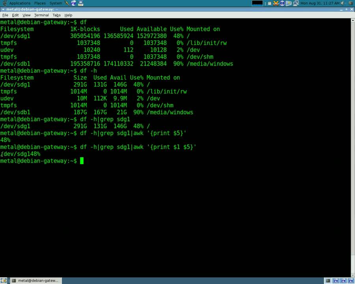Screen dimensions: 355x284
Task: Click the '21248384' available value
Action: click(x=153, y=64)
